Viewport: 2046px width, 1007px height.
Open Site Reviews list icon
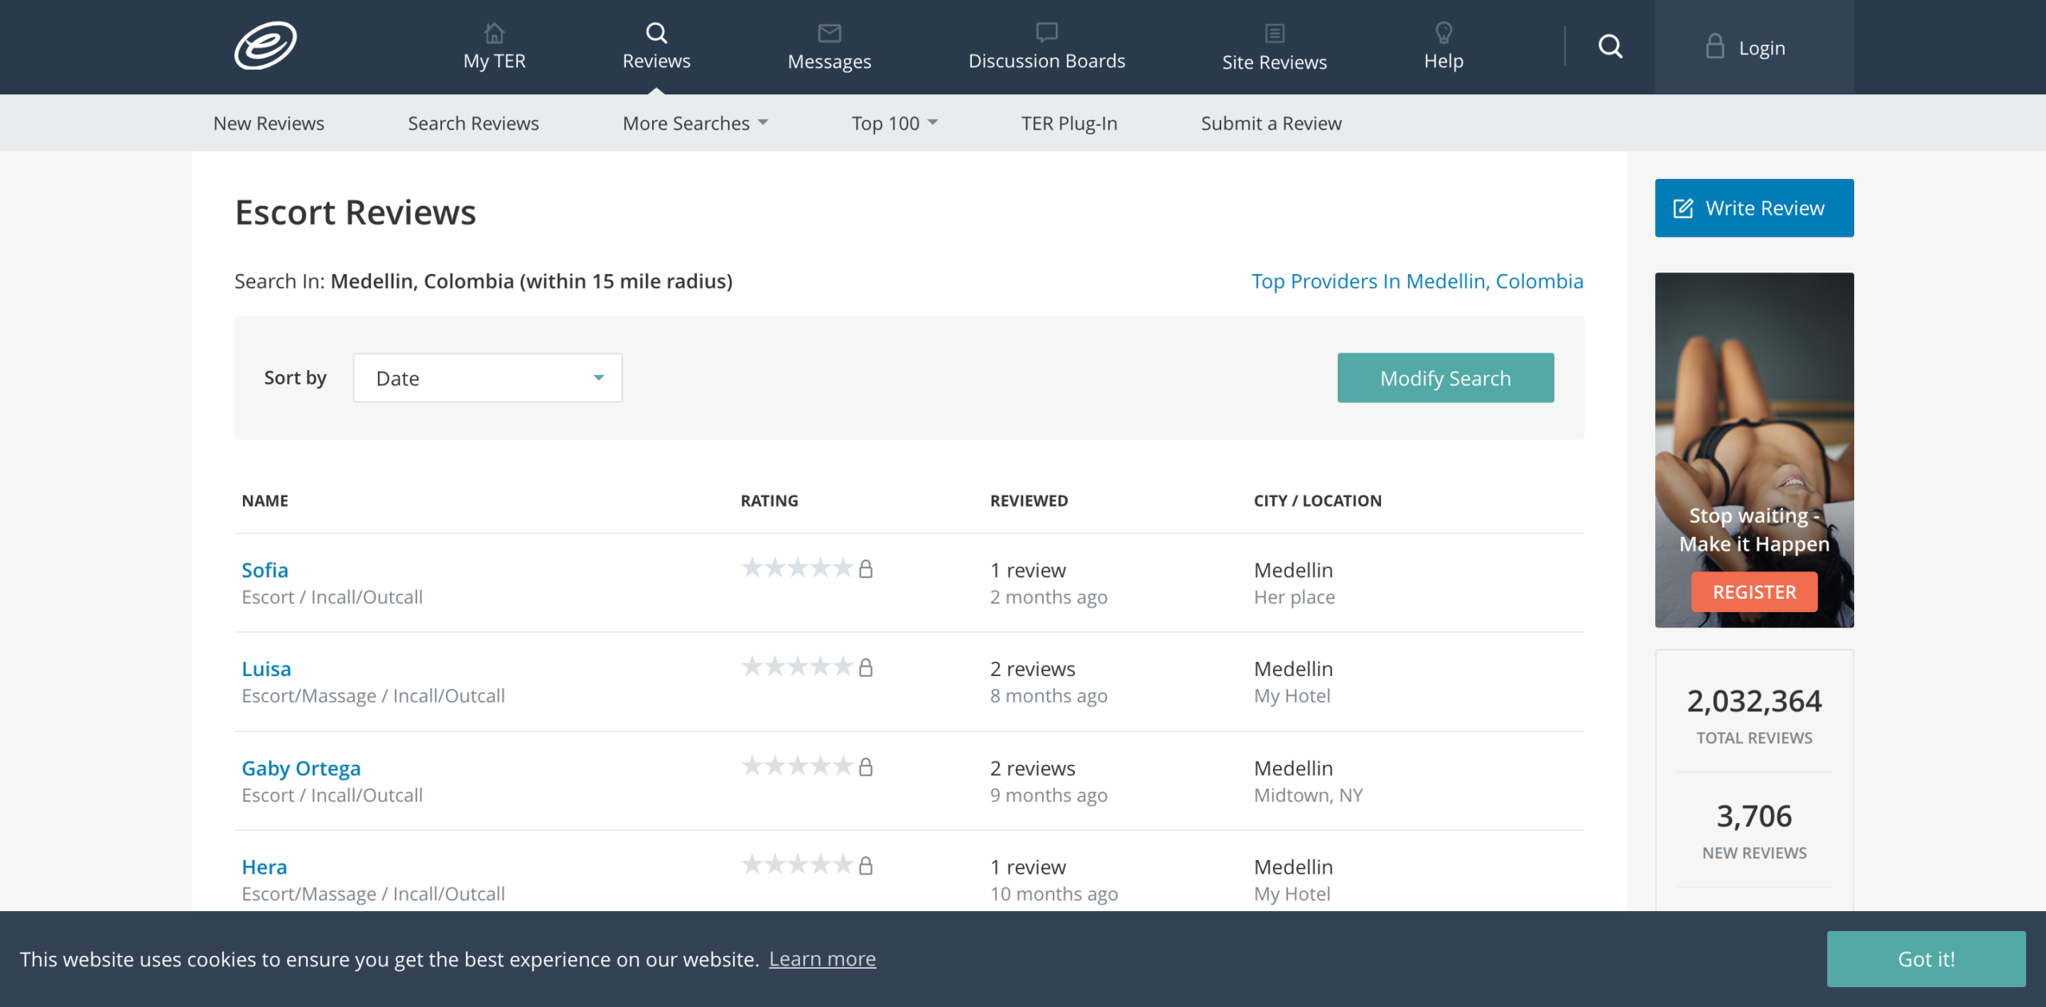tap(1274, 33)
